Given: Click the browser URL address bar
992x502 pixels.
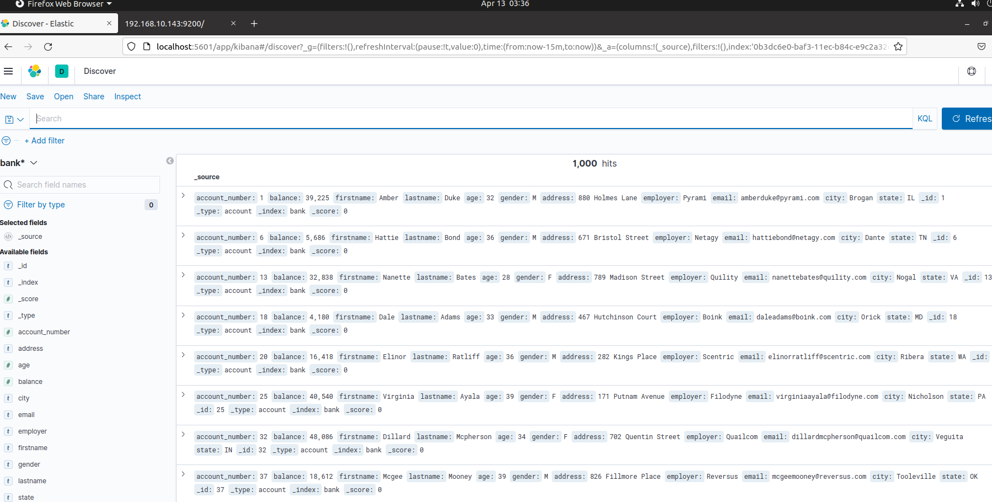Looking at the screenshot, I should click(x=513, y=47).
